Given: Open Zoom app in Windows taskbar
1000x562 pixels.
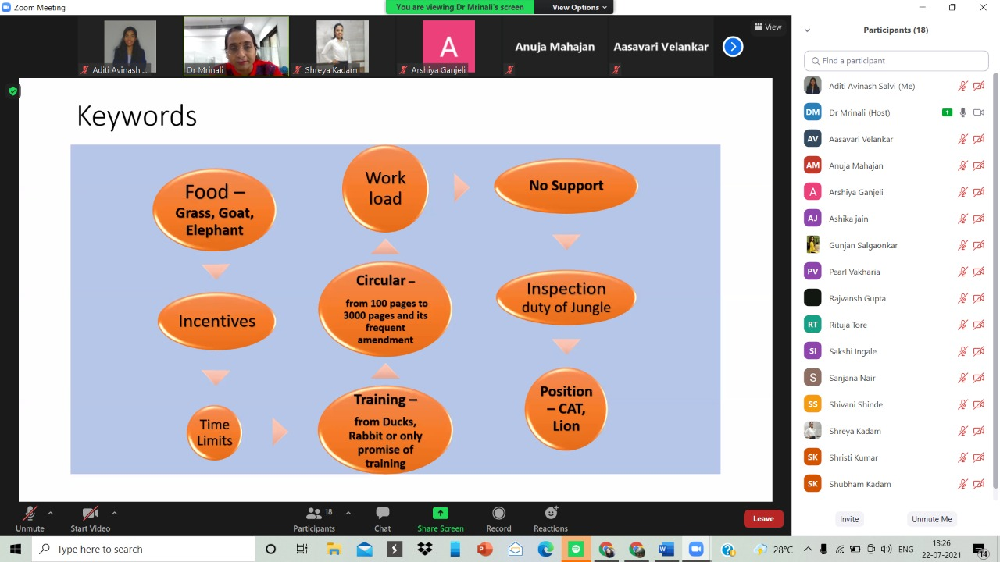Looking at the screenshot, I should [x=695, y=550].
